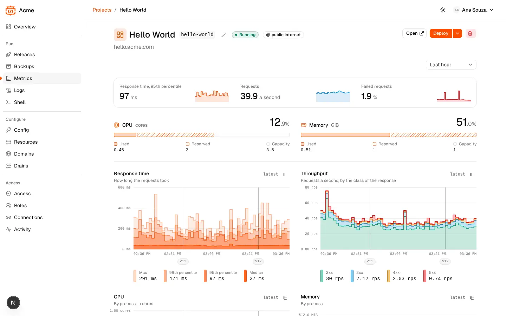Image resolution: width=506 pixels, height=316 pixels.
Task: Open Config settings
Action: click(42, 130)
